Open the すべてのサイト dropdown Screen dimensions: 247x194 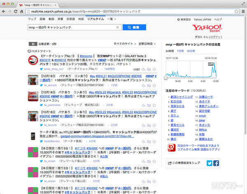tap(125, 44)
